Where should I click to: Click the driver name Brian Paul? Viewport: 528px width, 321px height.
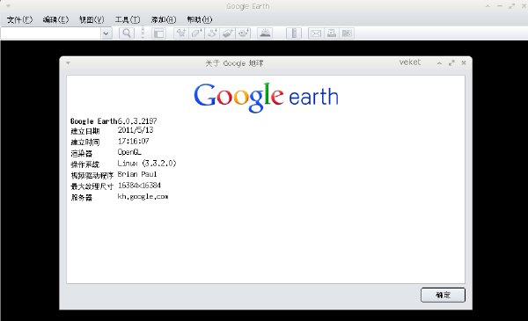(x=137, y=174)
